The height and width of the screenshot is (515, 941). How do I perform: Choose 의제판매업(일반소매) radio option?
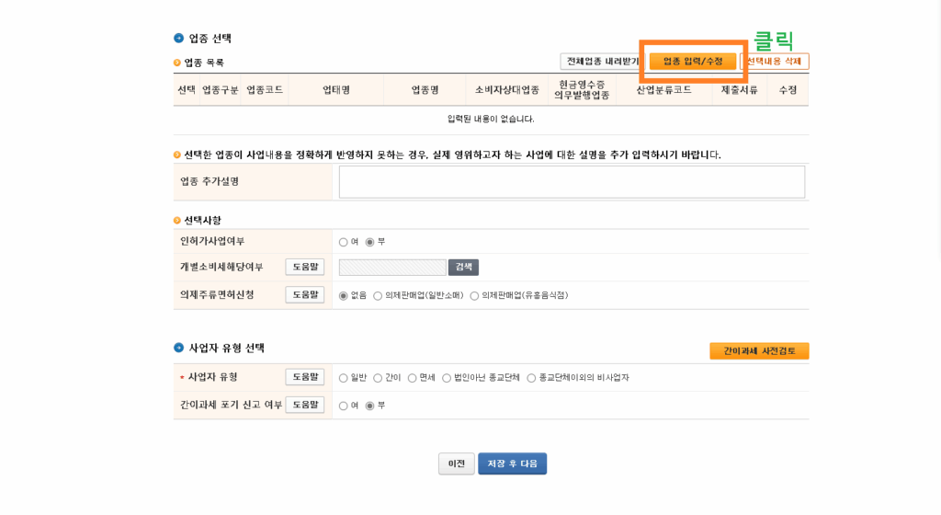coord(378,296)
